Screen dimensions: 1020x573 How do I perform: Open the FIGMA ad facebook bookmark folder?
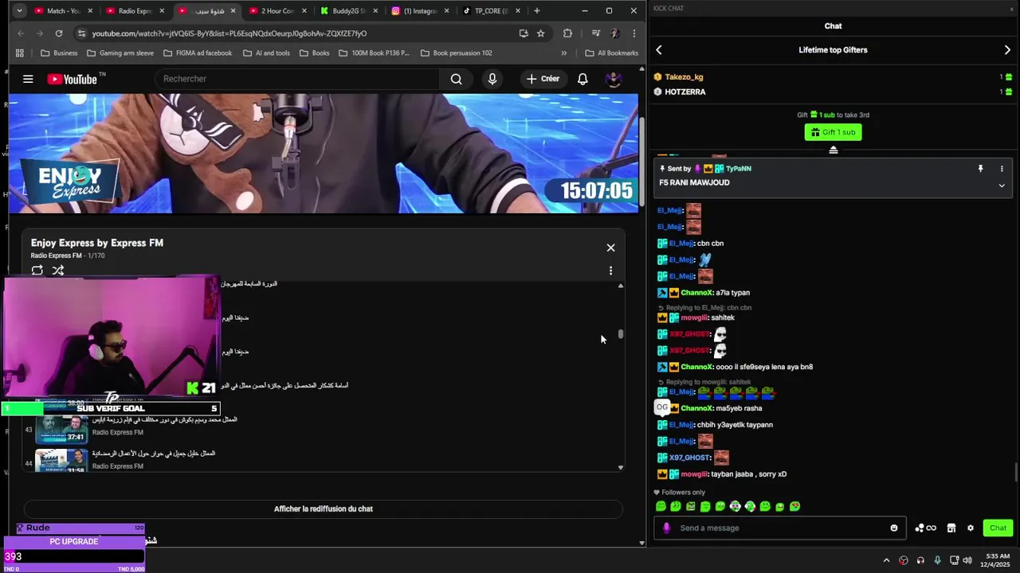[x=198, y=53]
